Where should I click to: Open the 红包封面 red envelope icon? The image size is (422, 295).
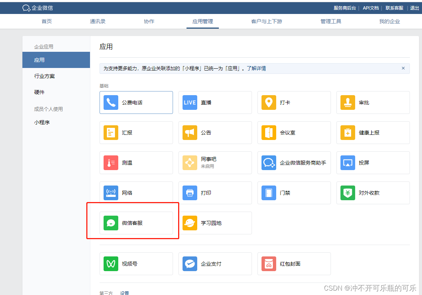point(268,264)
